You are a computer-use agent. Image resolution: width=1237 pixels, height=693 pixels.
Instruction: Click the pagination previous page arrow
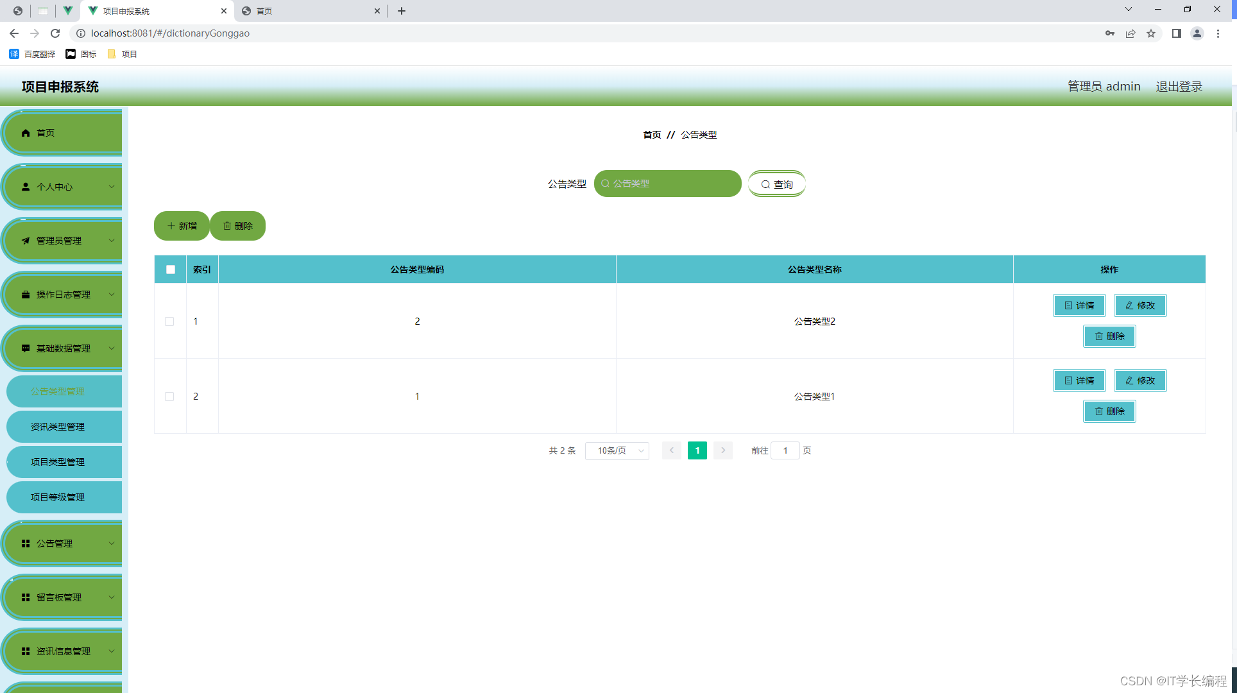pyautogui.click(x=671, y=450)
